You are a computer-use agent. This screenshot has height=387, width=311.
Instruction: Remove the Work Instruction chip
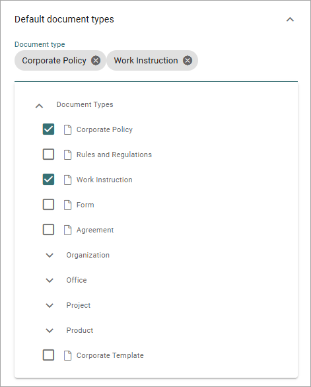click(x=188, y=61)
